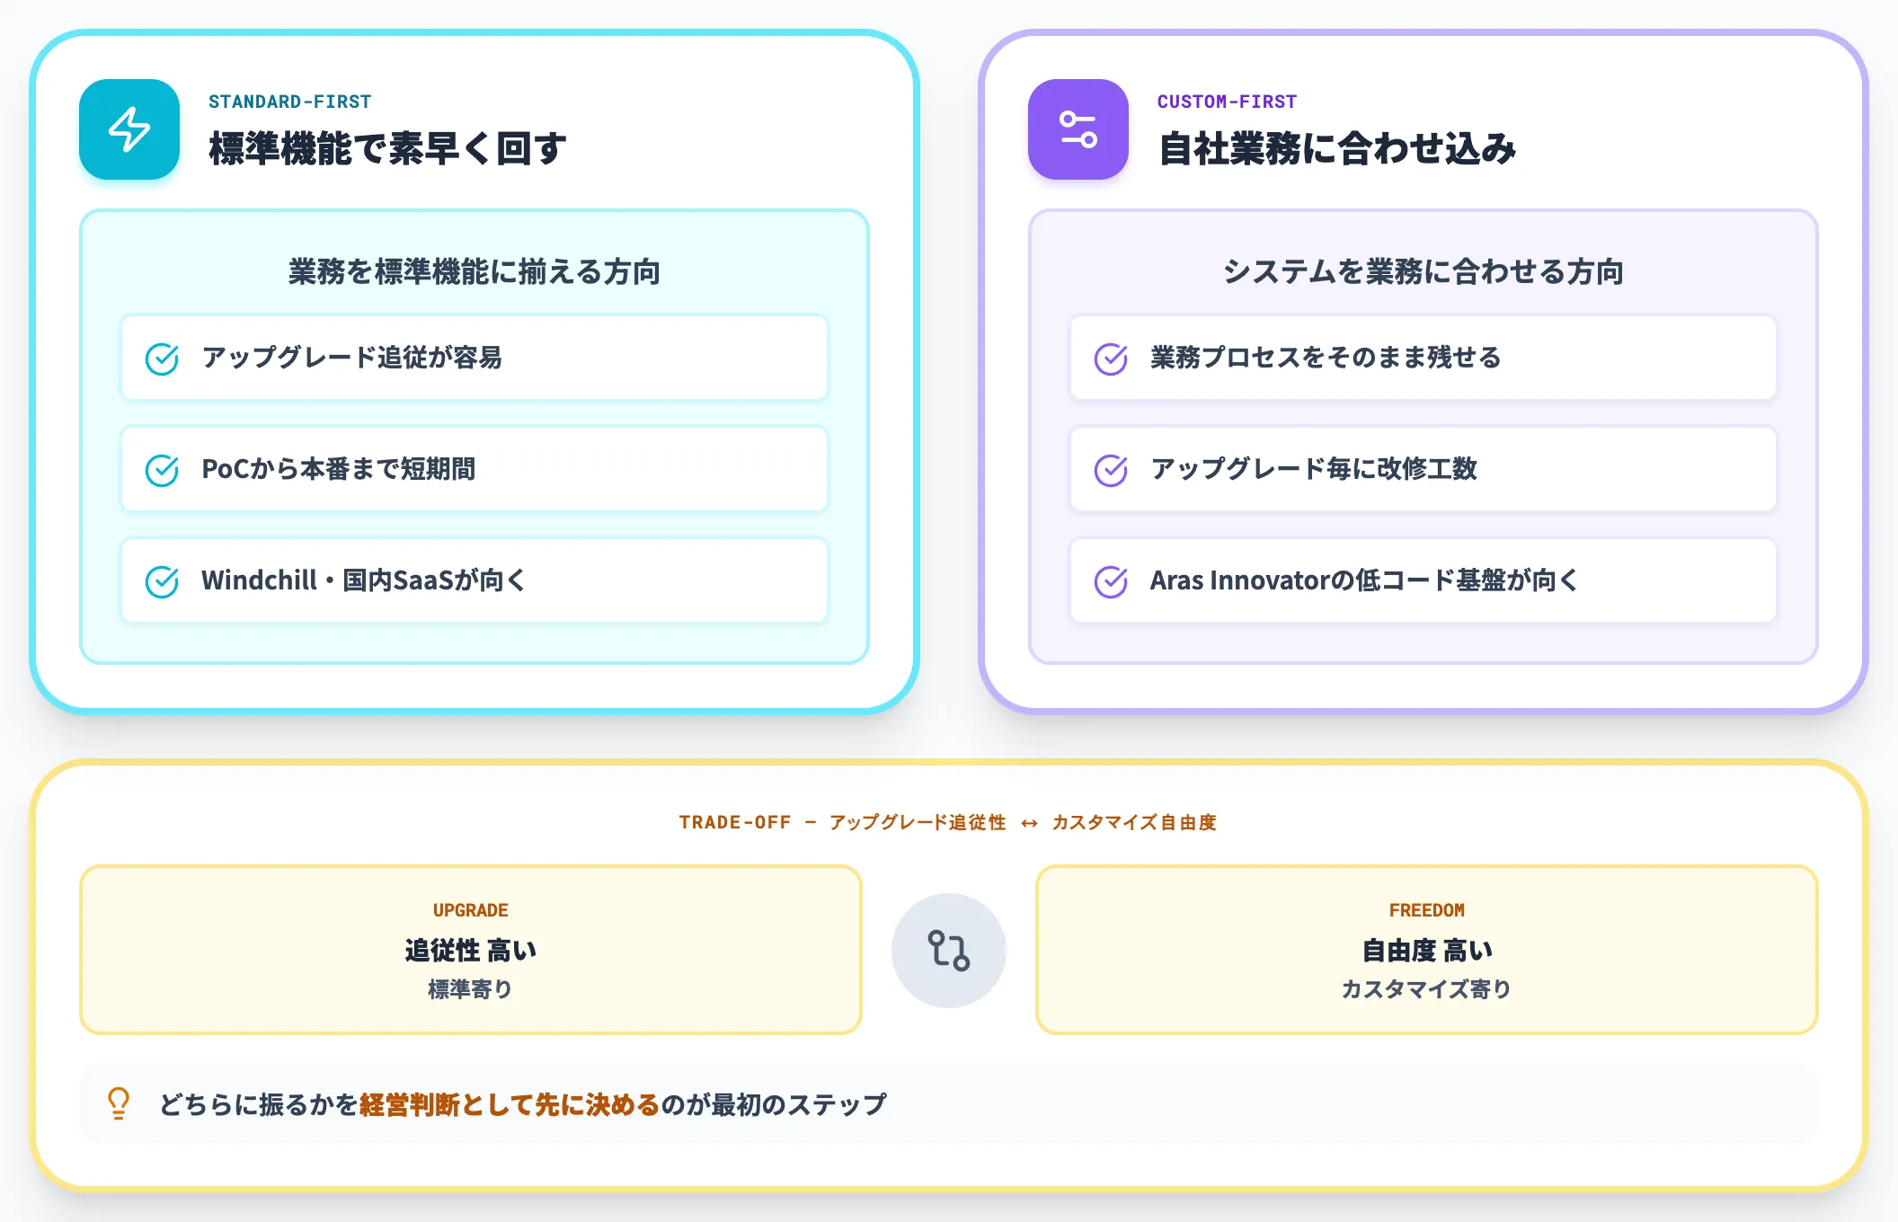Click the text Aras Innovatorの低コード基盤が向く
This screenshot has height=1222, width=1898.
tap(1364, 580)
